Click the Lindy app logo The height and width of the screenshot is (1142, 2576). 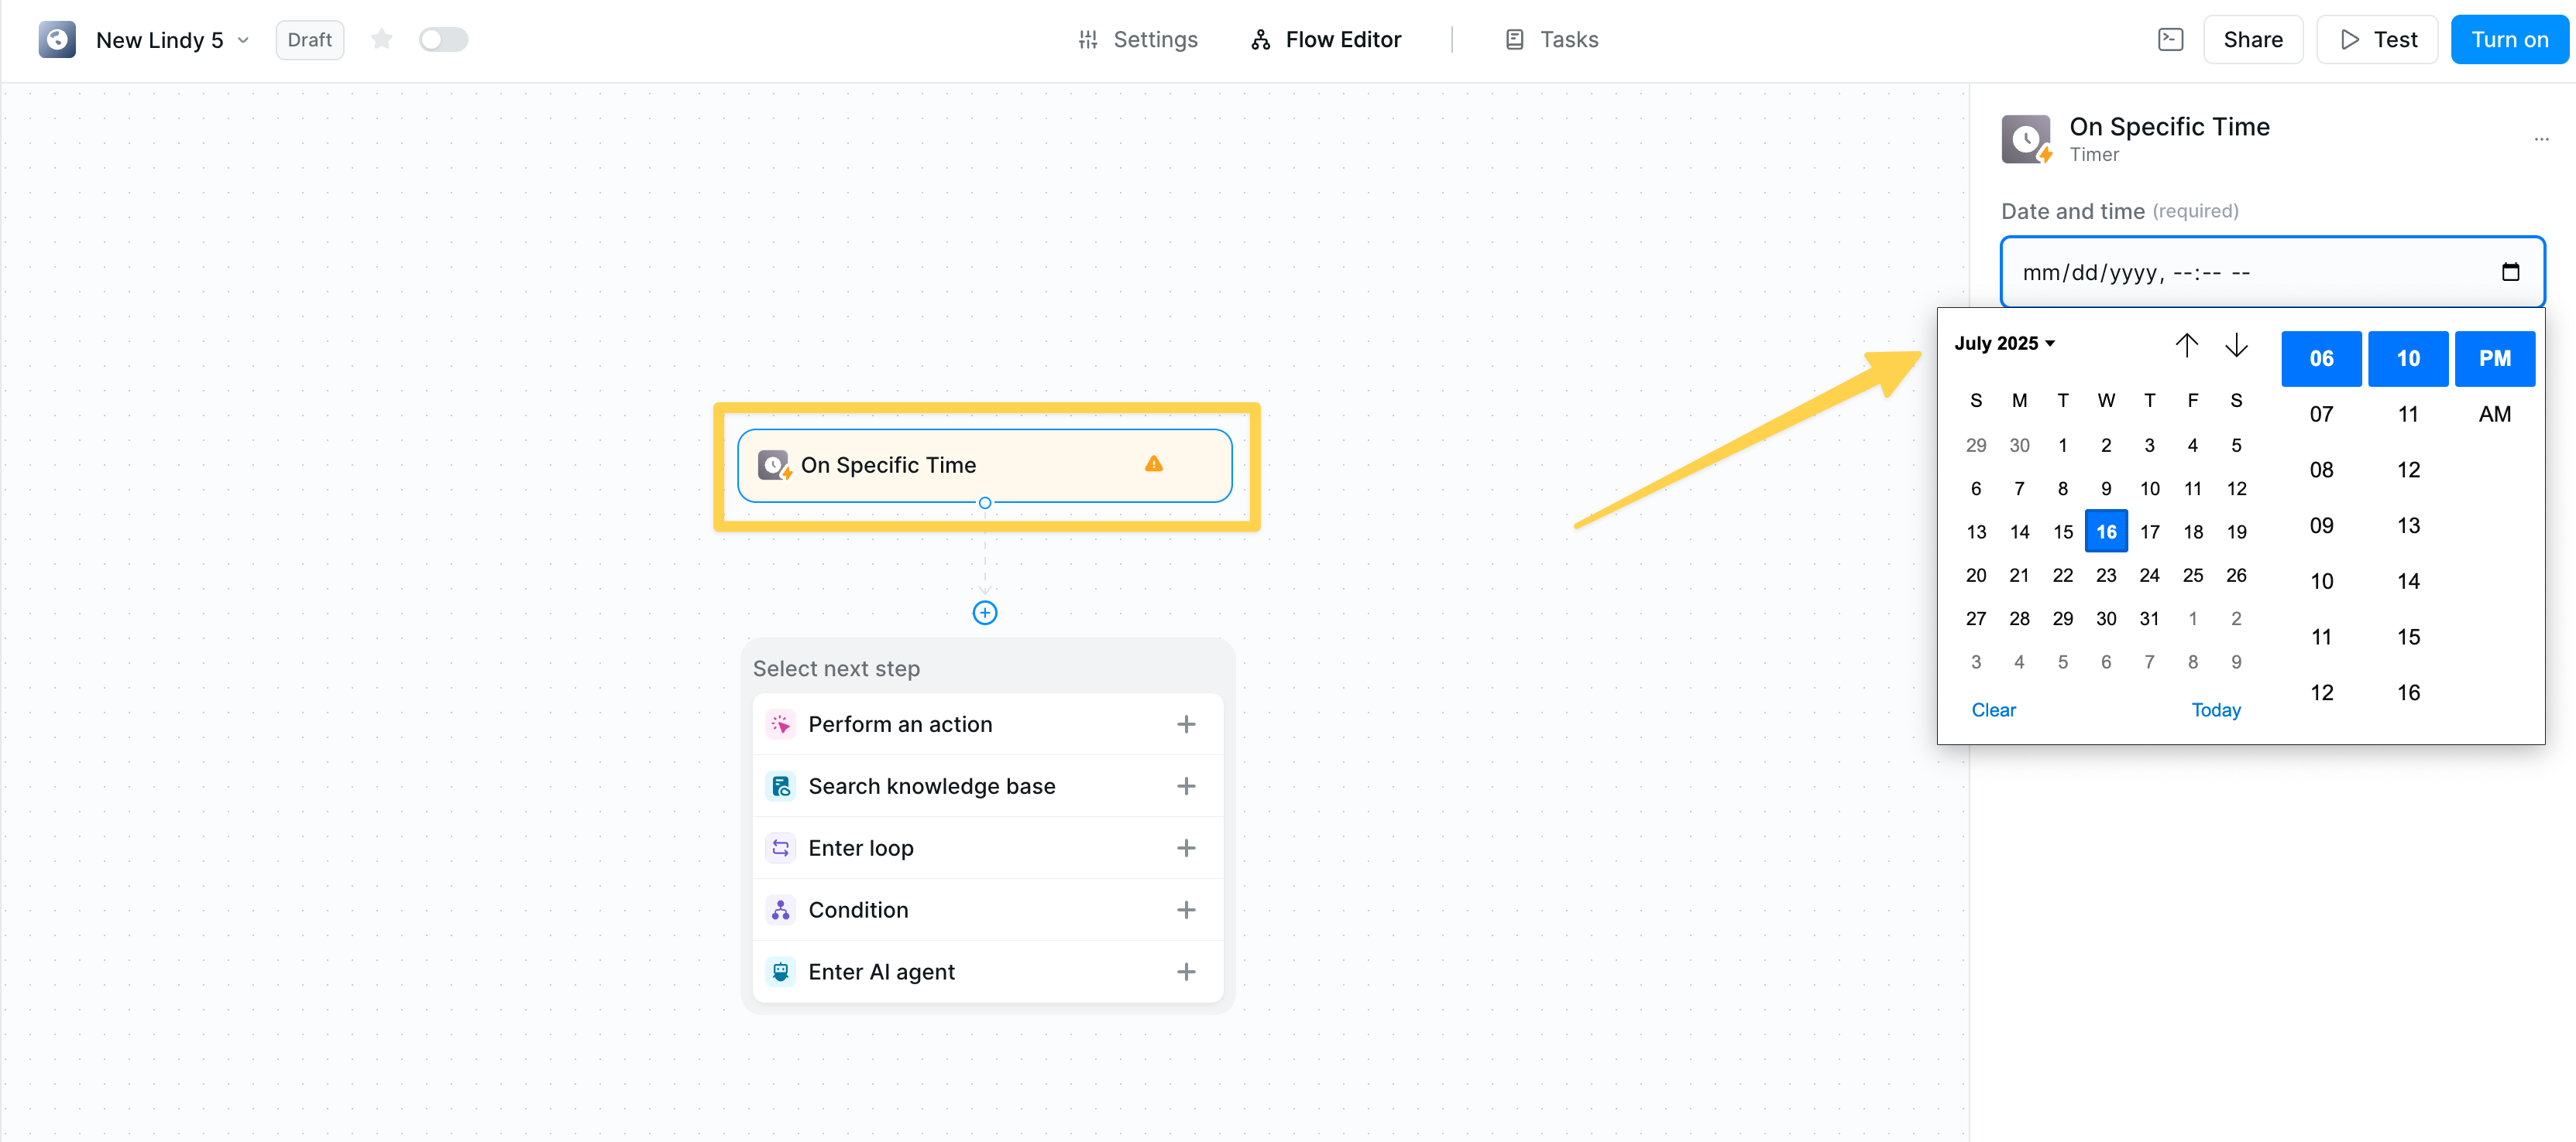[x=57, y=39]
